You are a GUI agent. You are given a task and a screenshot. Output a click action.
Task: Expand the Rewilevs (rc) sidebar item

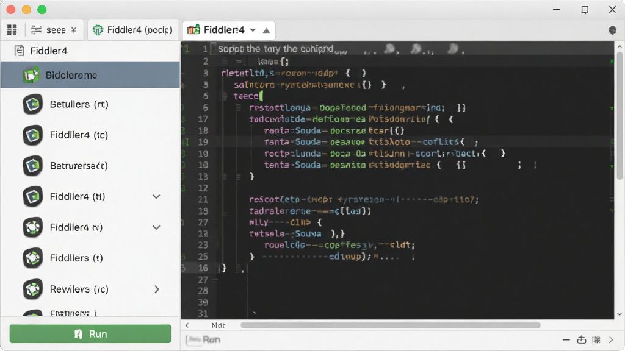[157, 289]
